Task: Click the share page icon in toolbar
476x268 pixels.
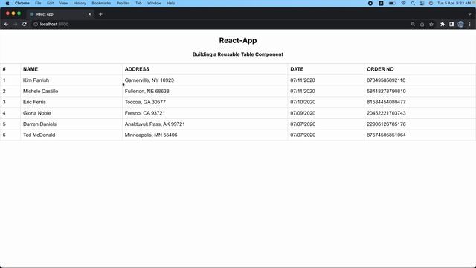Action: (x=422, y=24)
